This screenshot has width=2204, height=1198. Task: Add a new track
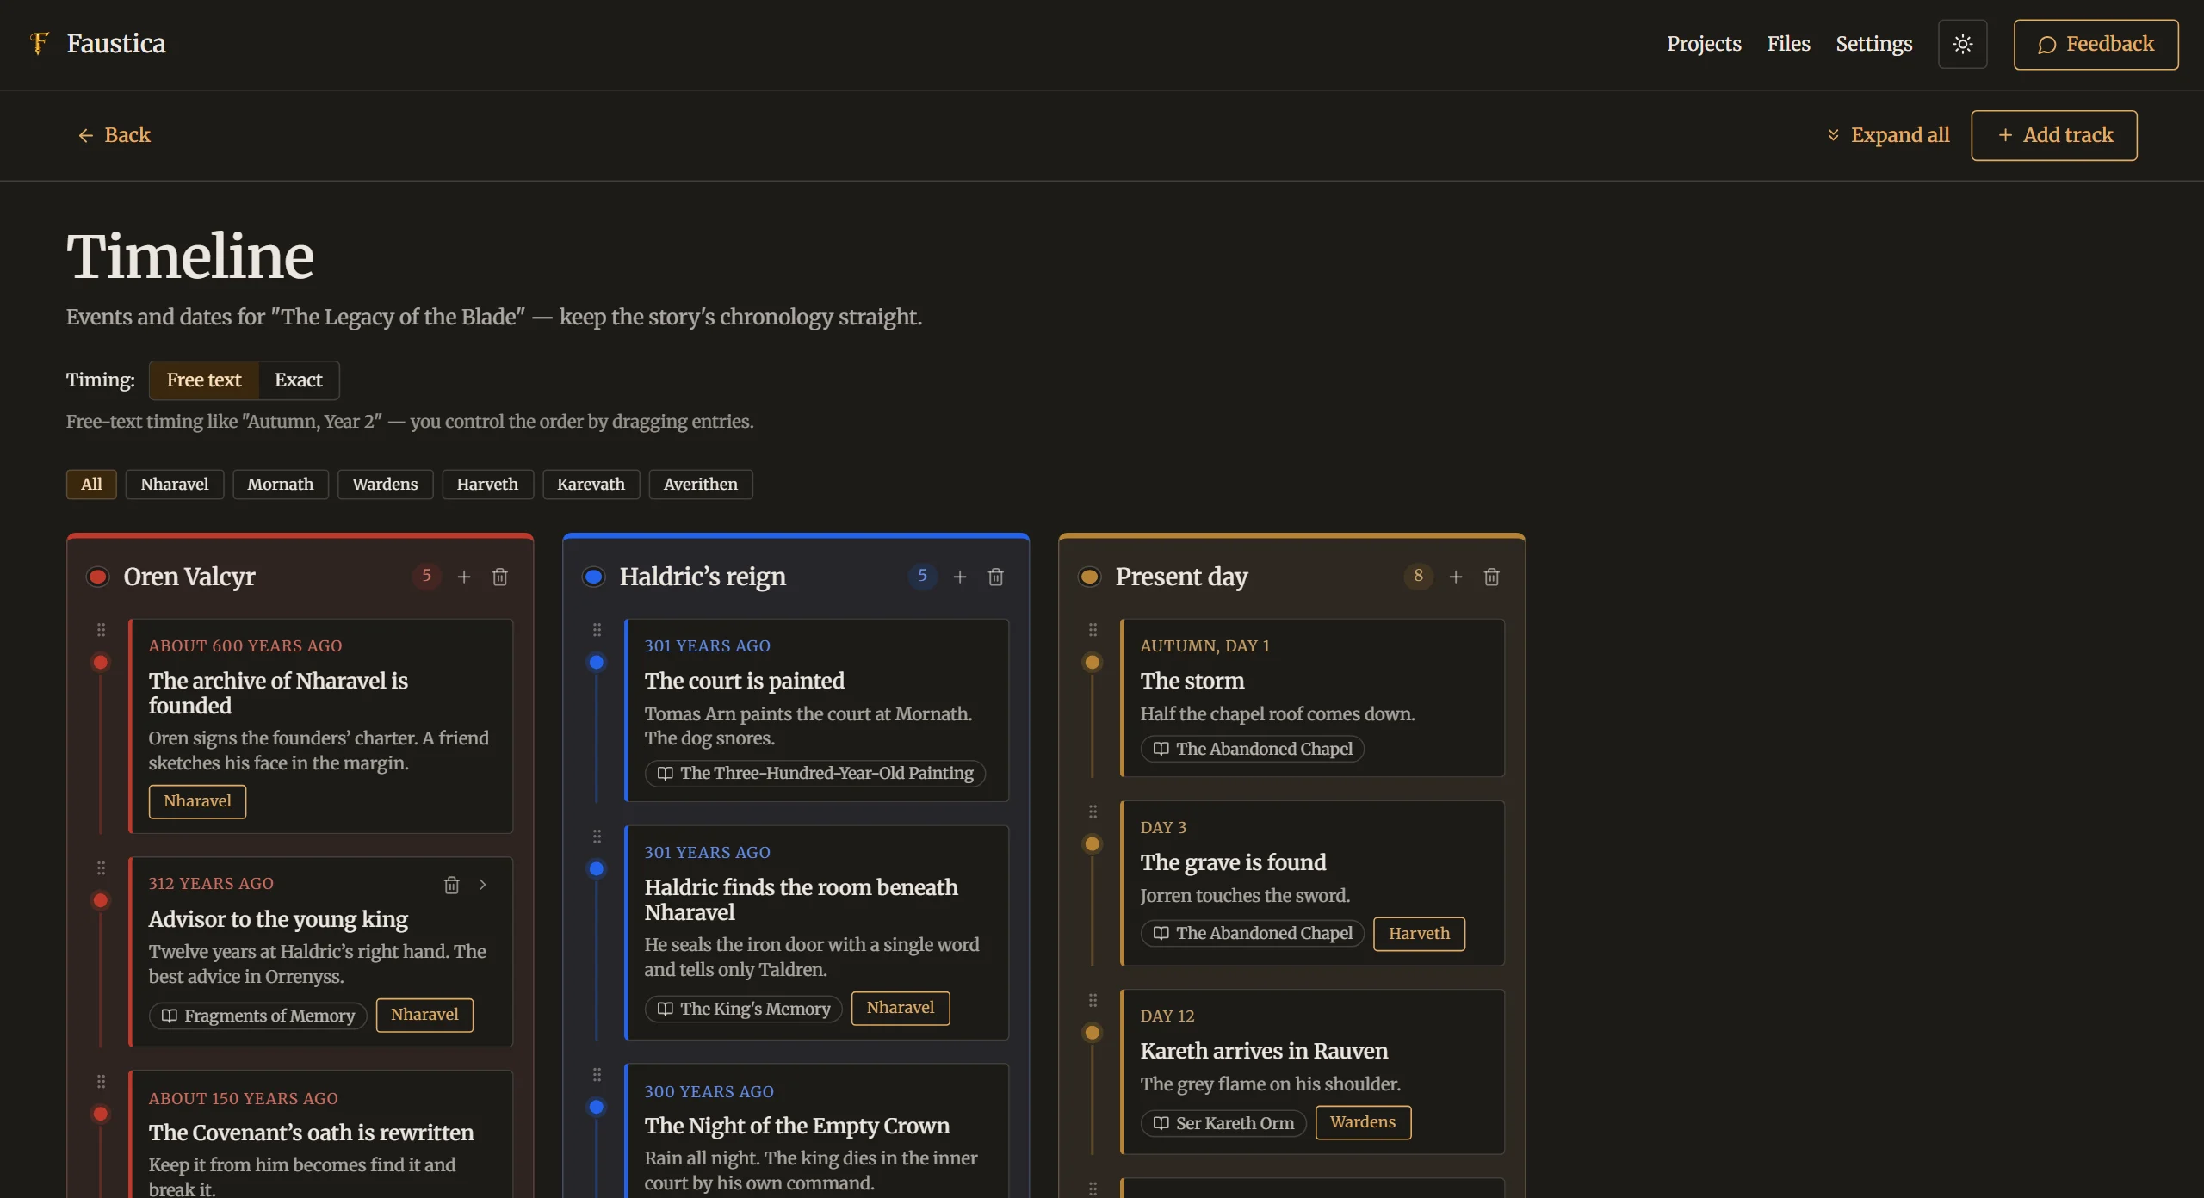coord(2054,135)
